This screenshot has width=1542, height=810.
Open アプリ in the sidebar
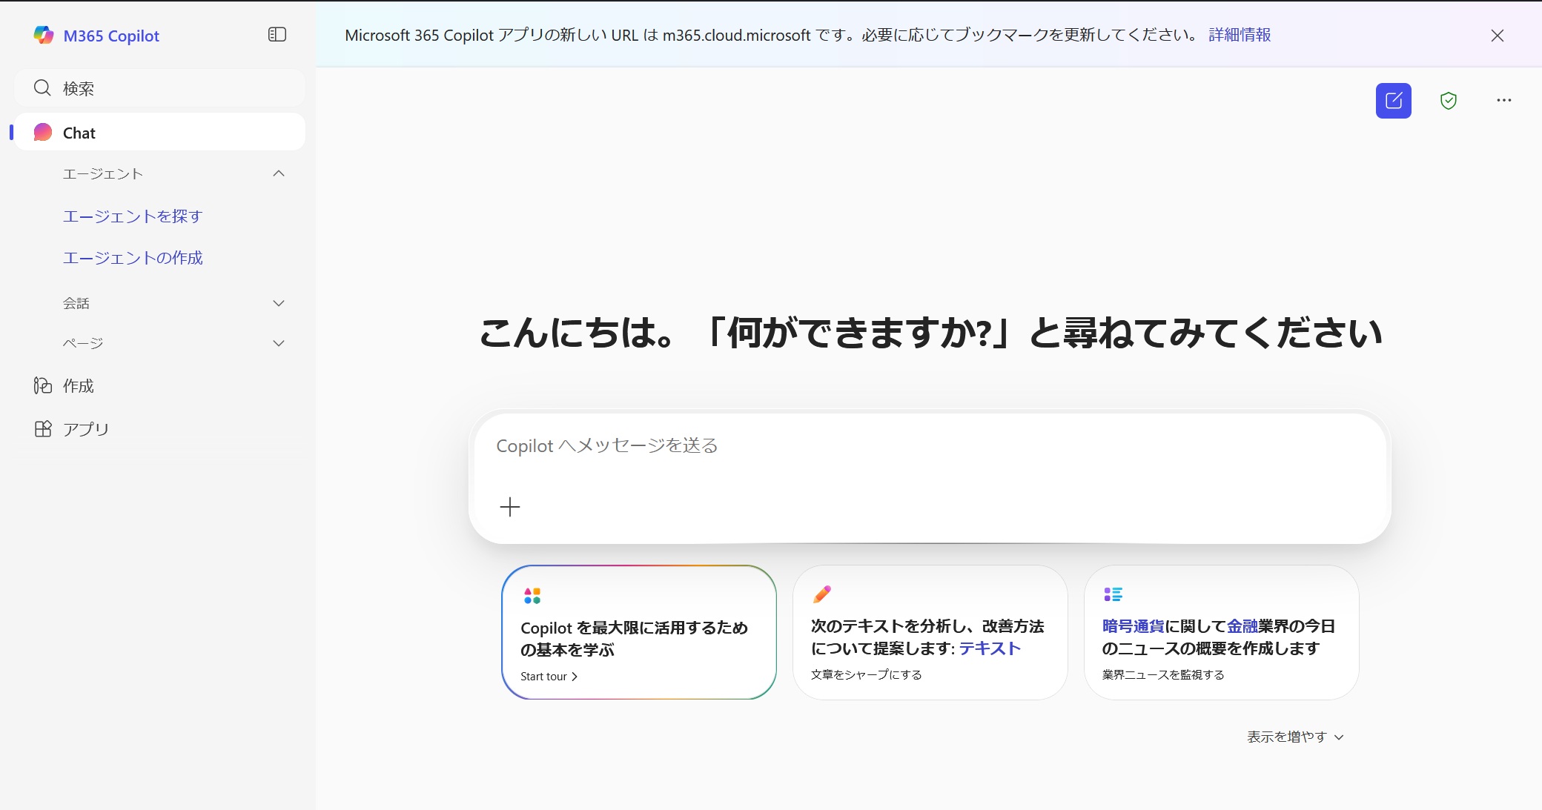click(160, 429)
